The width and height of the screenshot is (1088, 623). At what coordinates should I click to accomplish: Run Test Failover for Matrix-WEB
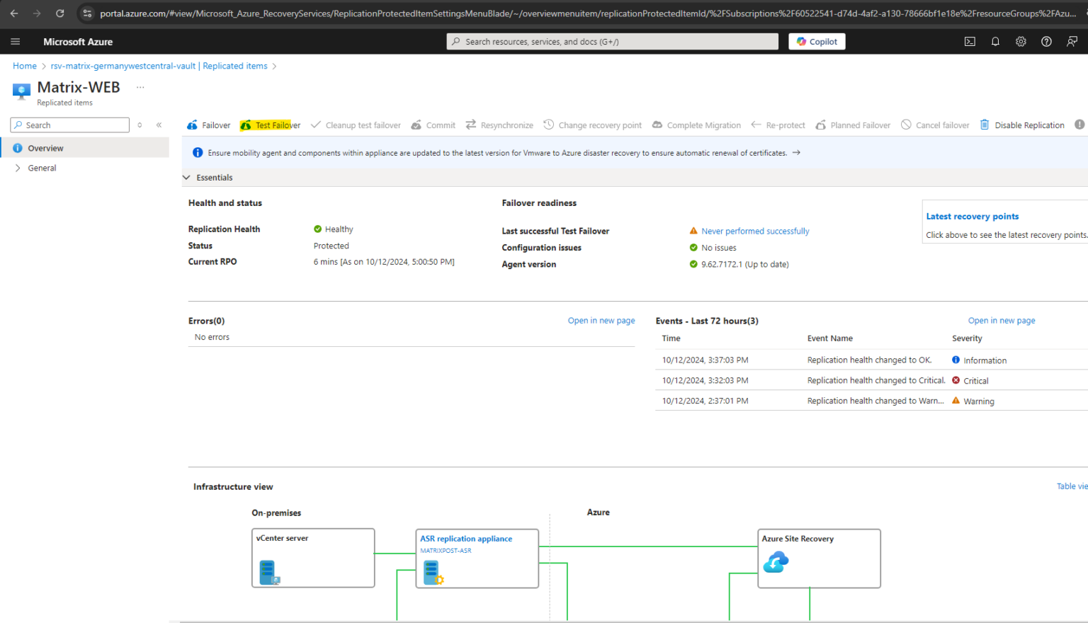coord(276,125)
